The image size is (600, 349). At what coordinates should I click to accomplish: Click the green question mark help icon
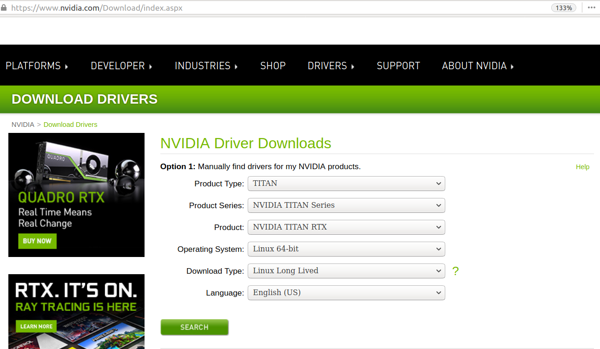point(455,271)
